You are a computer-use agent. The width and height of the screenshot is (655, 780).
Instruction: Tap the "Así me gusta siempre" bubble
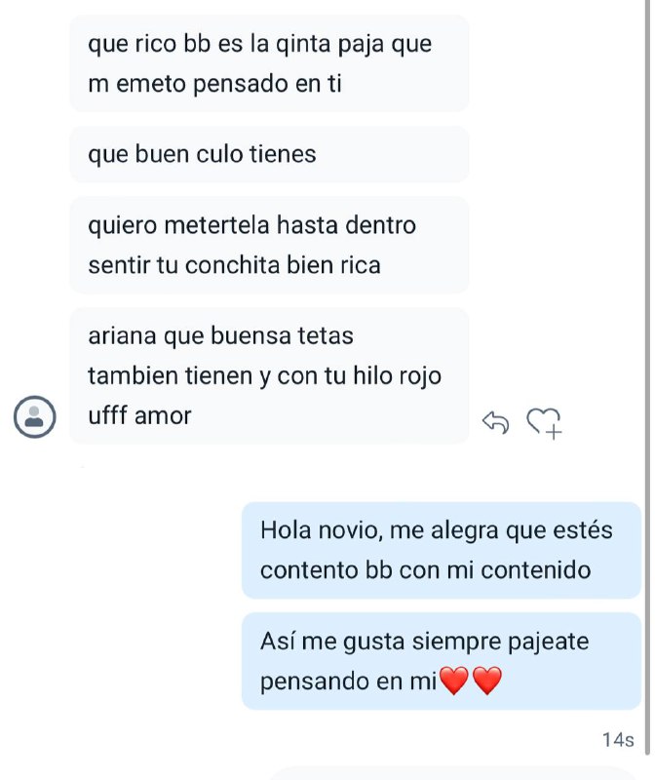point(441,662)
